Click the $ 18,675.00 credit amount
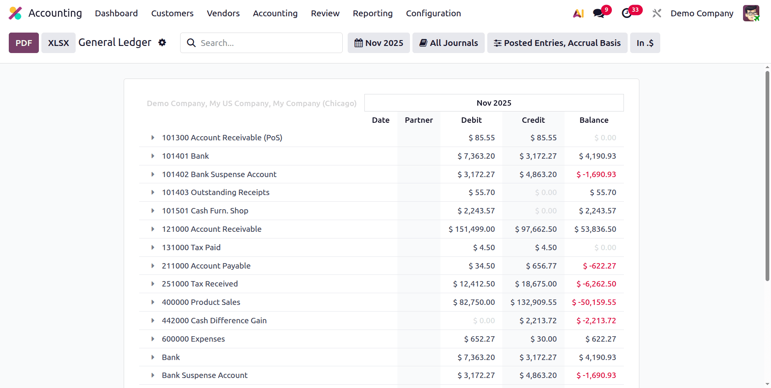This screenshot has width=771, height=388. pos(536,284)
